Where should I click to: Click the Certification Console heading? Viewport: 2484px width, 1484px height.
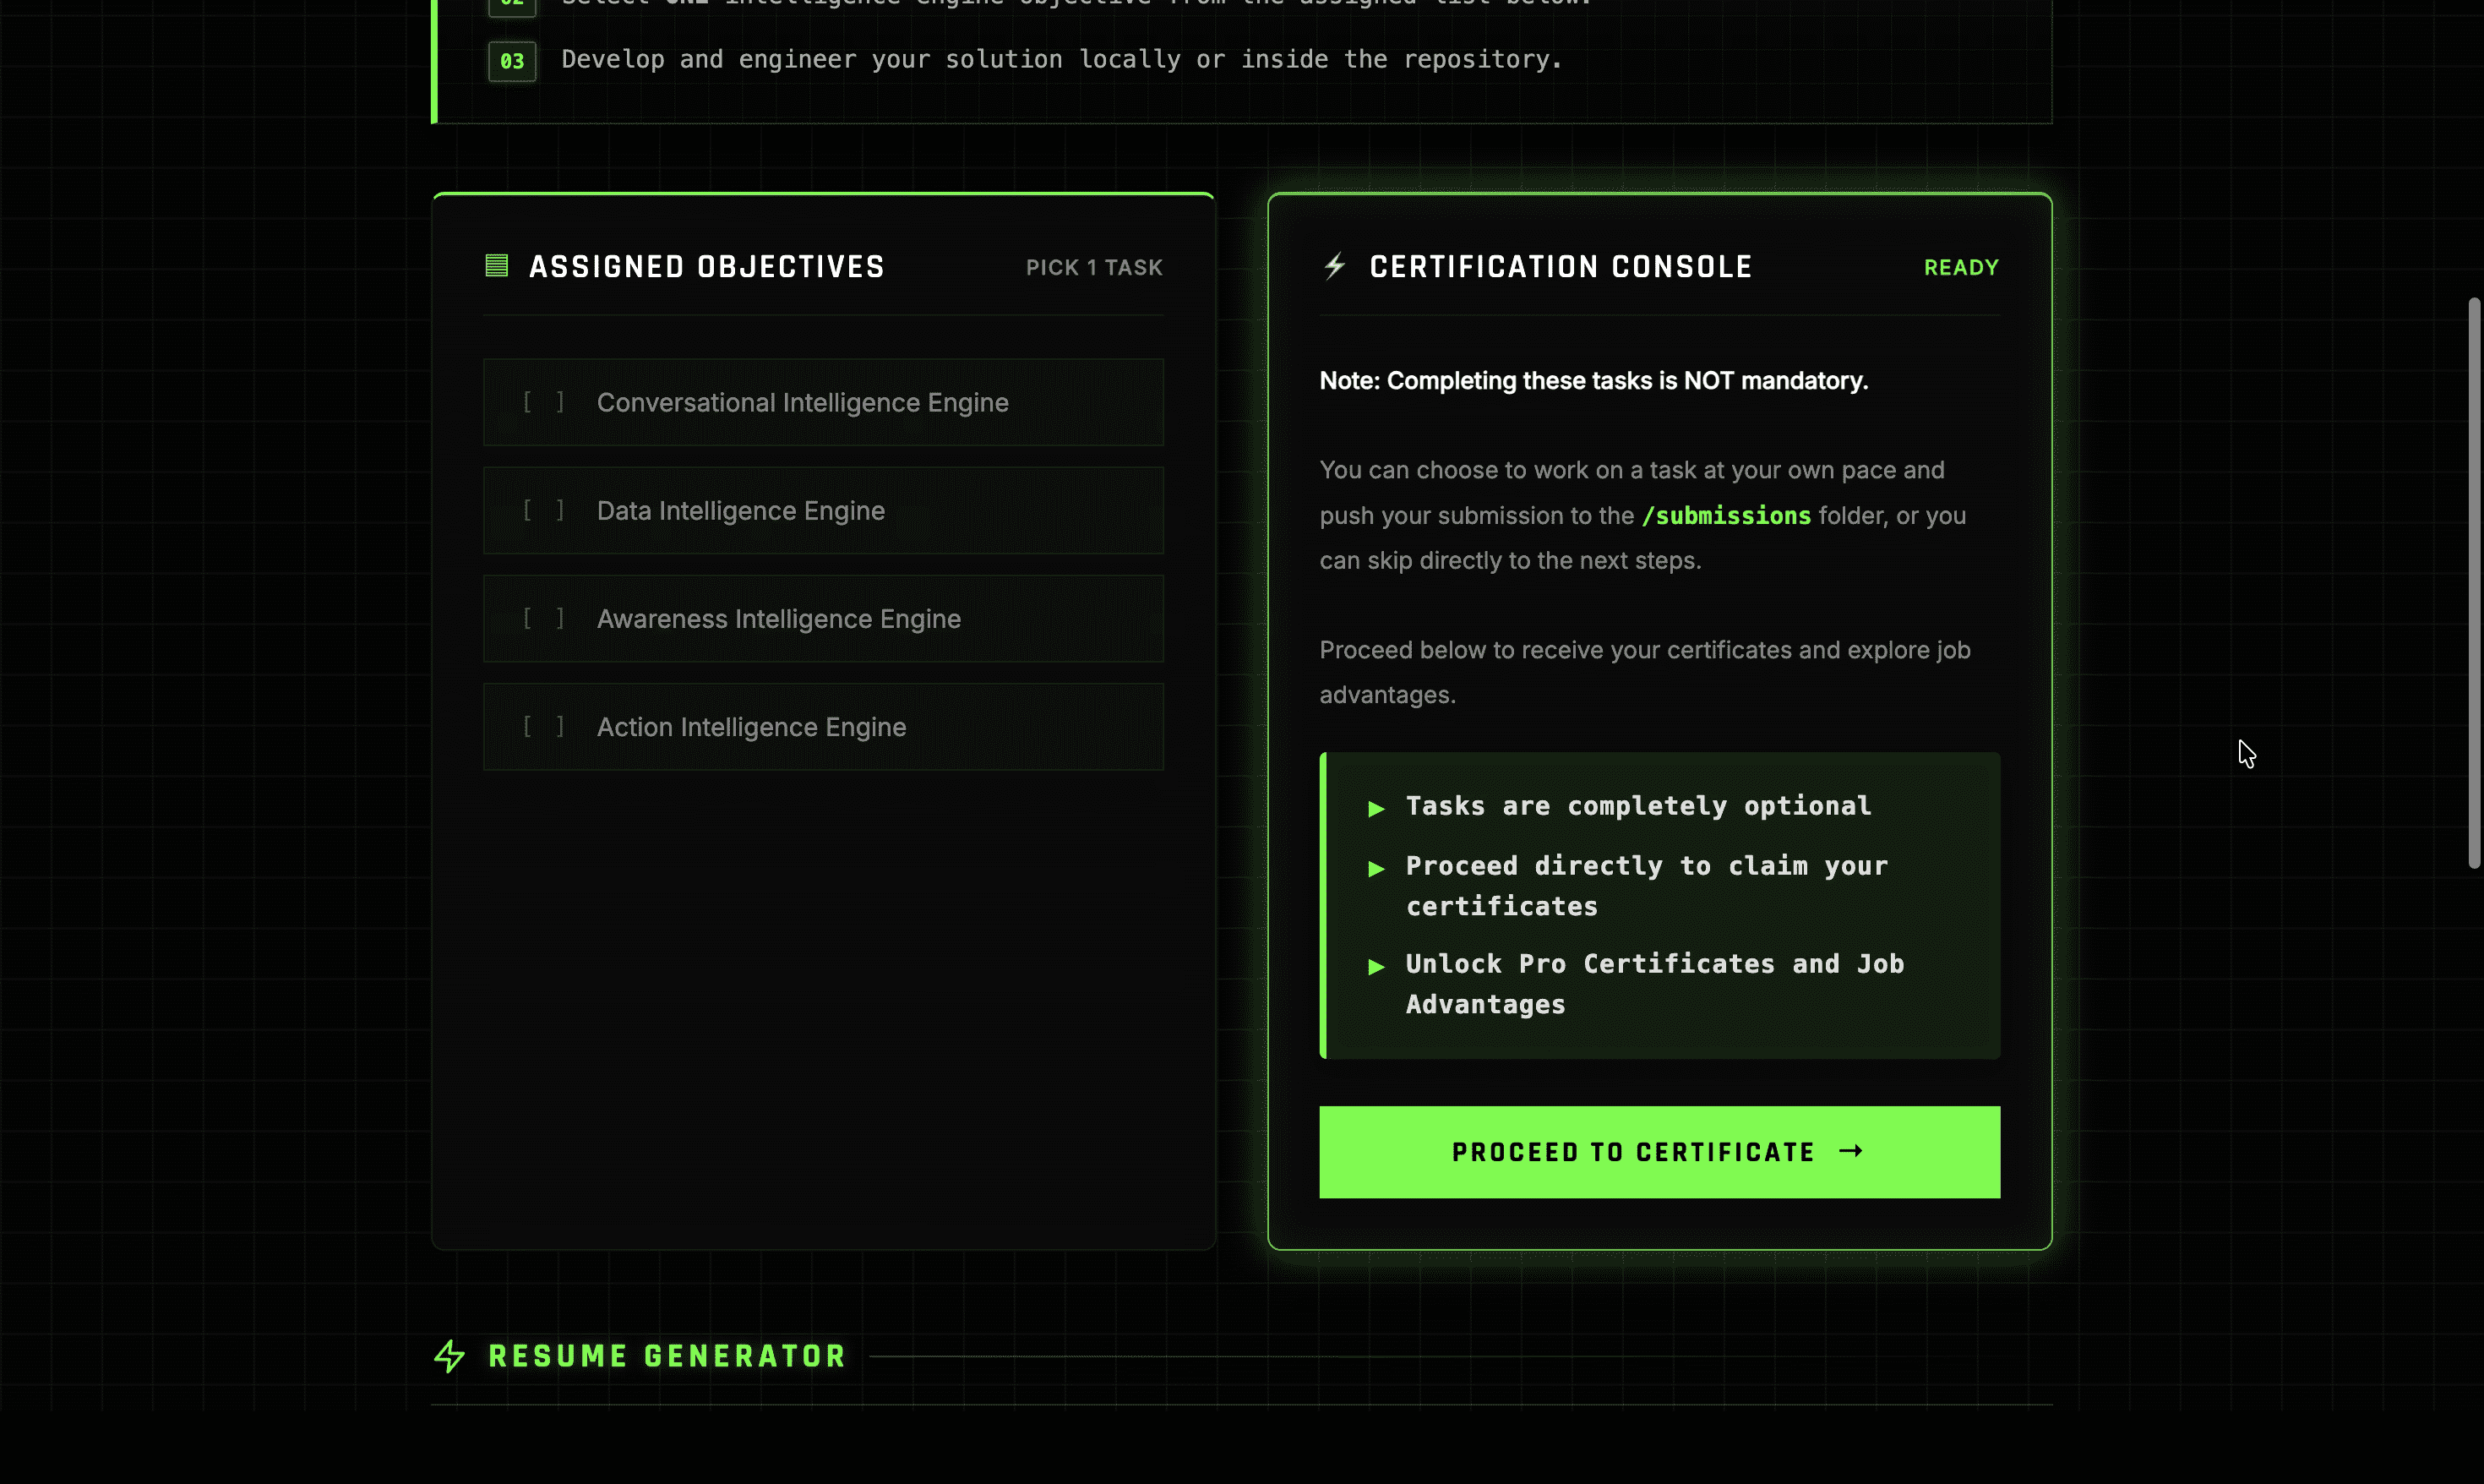point(1561,267)
